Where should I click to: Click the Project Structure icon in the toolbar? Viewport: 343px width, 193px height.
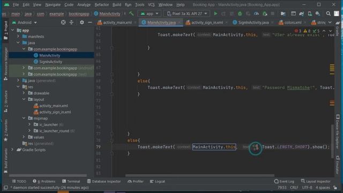pyautogui.click(x=283, y=13)
